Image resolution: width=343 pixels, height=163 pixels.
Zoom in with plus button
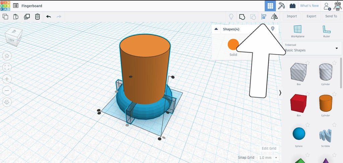click(x=7, y=79)
